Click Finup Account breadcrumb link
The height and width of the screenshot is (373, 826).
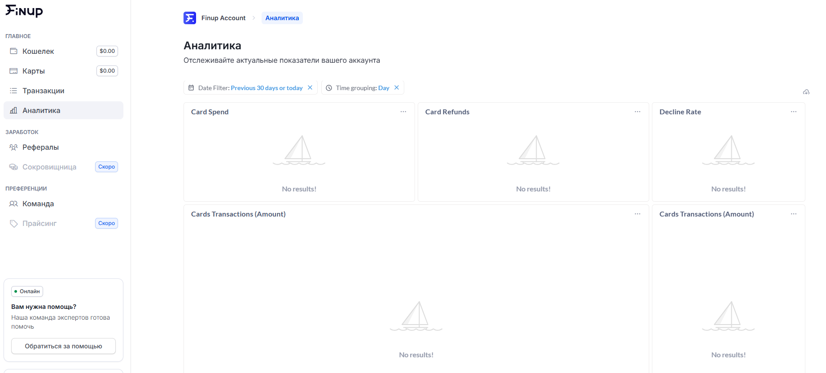tap(223, 18)
